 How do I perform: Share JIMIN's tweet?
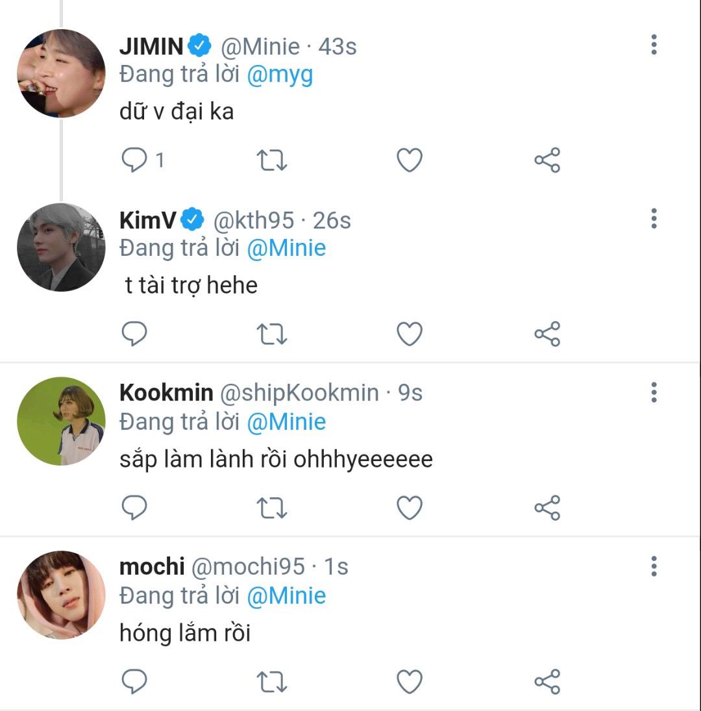tap(547, 160)
